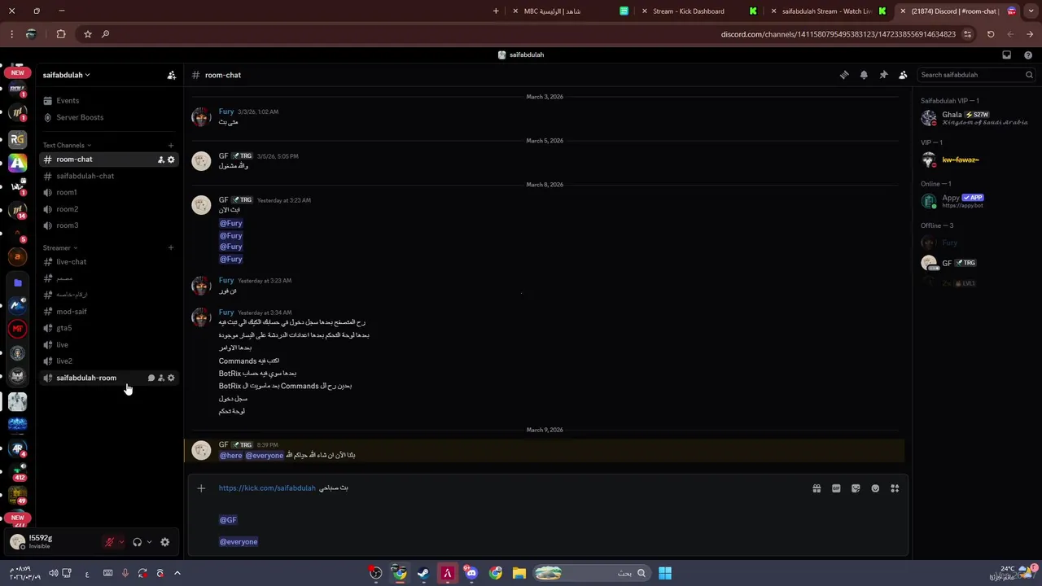Expand the saifabdulah server name dropdown
This screenshot has height=586, width=1042.
(x=66, y=75)
